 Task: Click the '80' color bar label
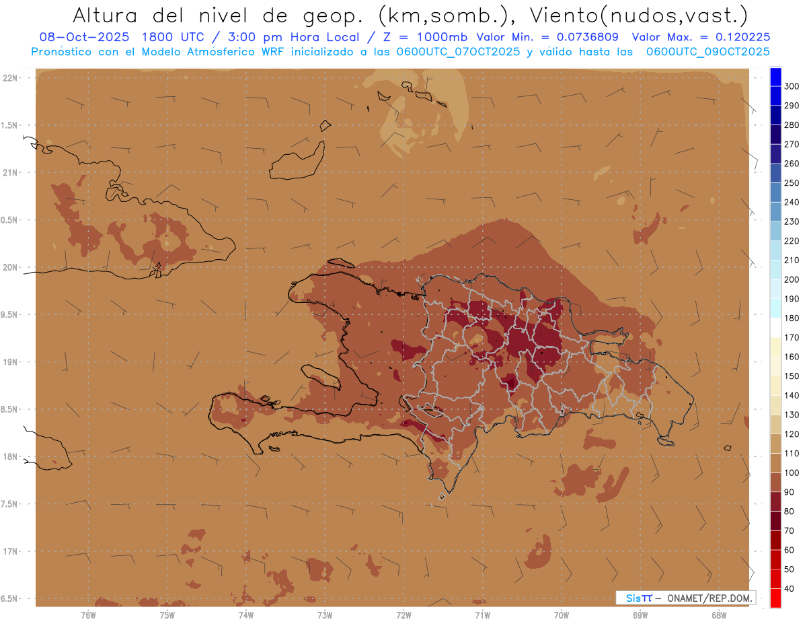click(789, 512)
